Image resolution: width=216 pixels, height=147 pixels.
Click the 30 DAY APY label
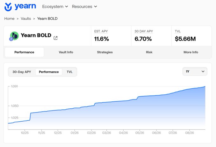(144, 31)
